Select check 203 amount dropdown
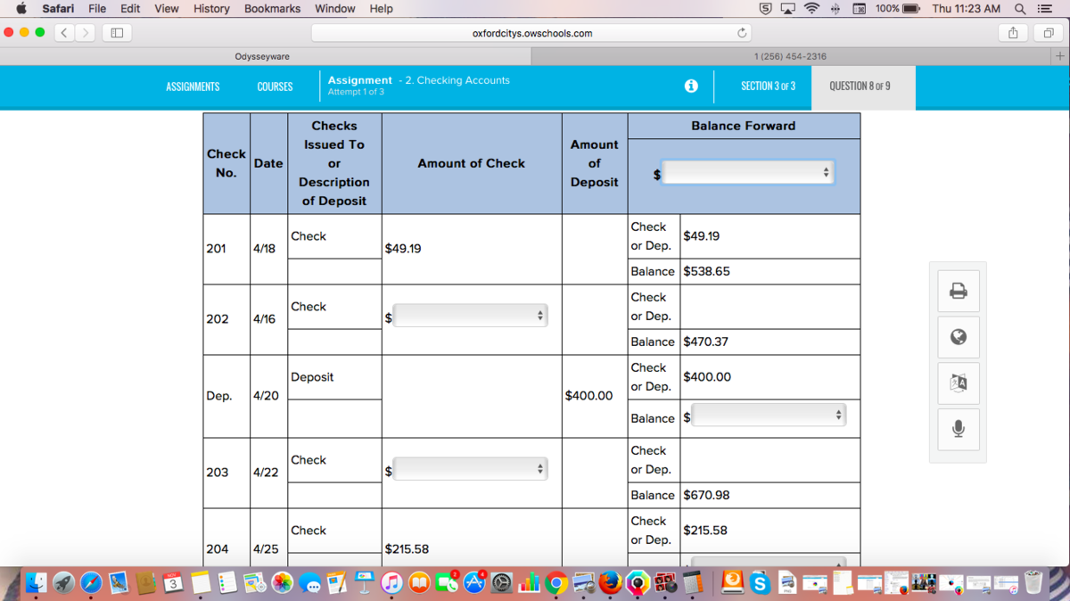The height and width of the screenshot is (601, 1070). (x=470, y=469)
